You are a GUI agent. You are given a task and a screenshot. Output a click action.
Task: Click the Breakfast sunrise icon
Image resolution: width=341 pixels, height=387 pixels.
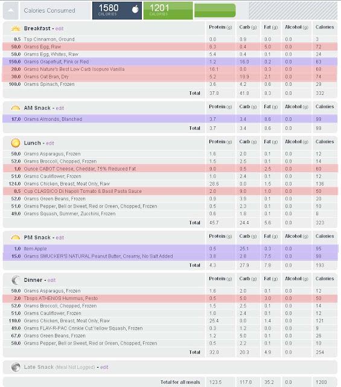point(16,28)
